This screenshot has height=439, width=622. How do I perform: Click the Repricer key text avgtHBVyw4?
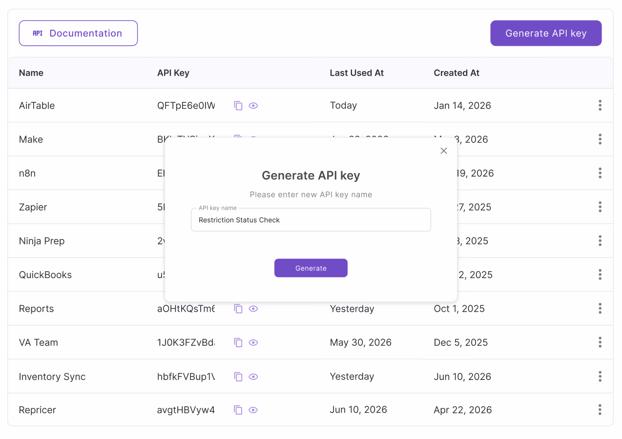pos(186,410)
